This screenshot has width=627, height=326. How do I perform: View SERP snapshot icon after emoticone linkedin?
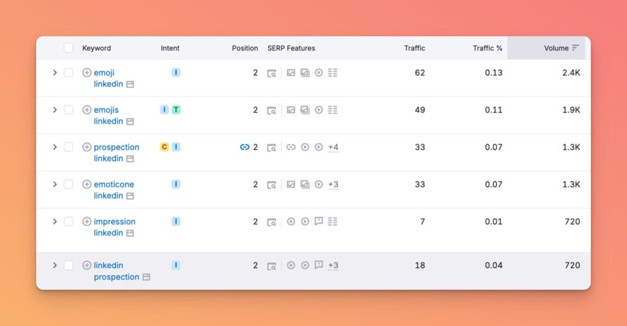(130, 196)
